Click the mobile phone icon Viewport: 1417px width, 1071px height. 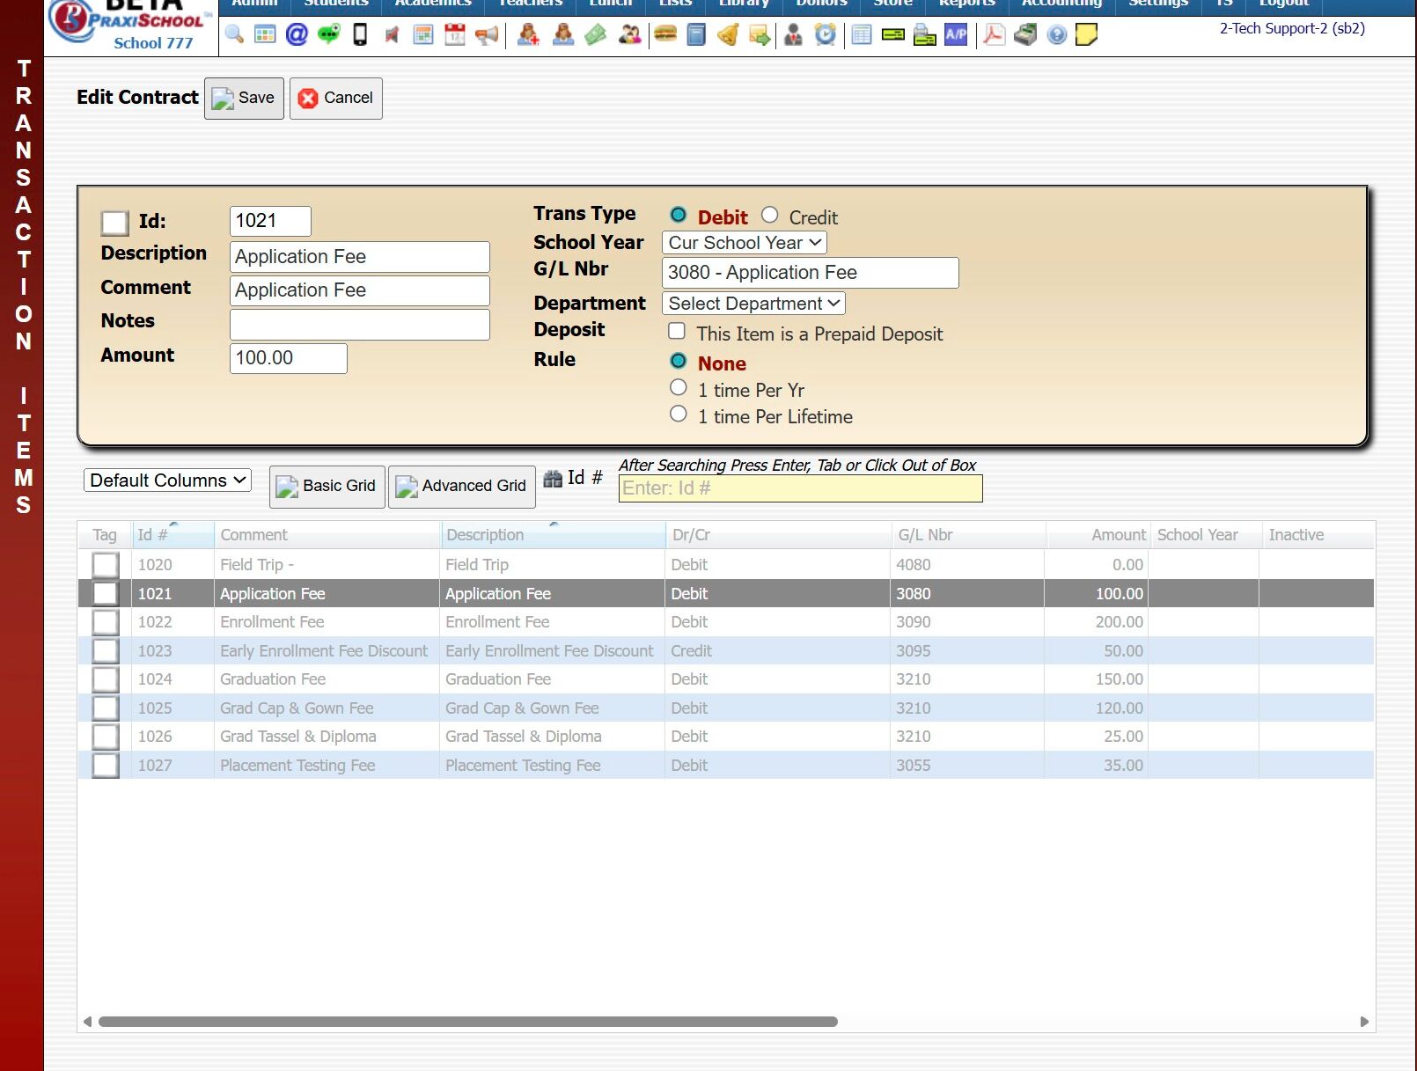(360, 35)
